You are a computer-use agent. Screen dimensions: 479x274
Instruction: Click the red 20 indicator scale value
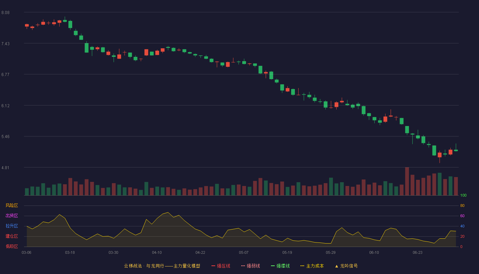462,236
